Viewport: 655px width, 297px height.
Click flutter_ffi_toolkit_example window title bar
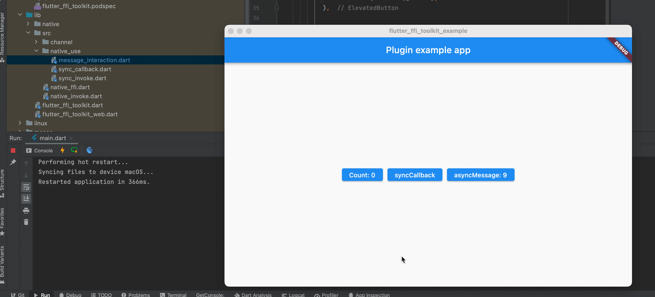click(428, 31)
